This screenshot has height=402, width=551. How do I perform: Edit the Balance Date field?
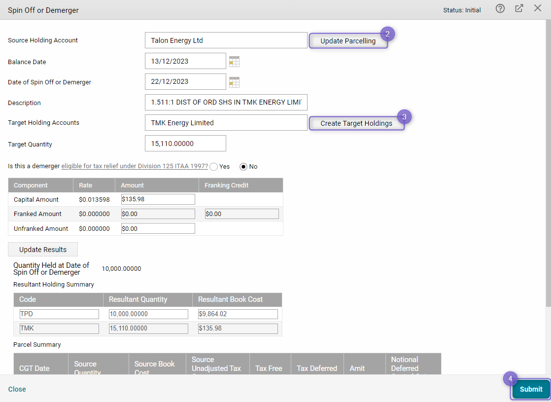[185, 61]
